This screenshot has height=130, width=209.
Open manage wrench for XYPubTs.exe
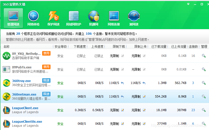(204, 69)
